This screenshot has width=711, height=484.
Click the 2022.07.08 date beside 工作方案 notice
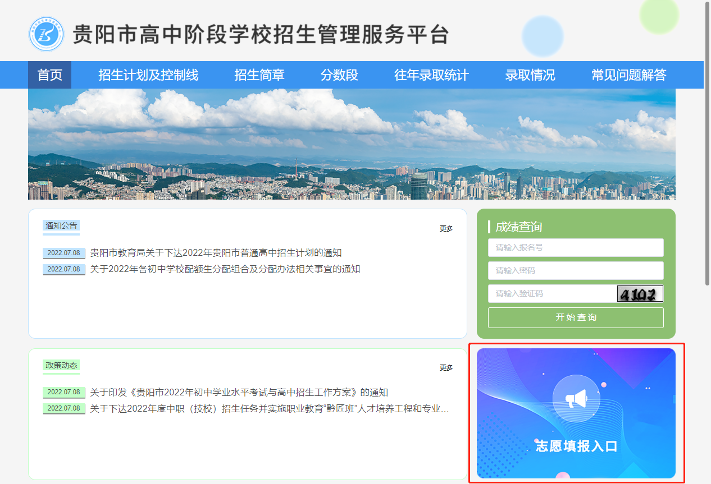pyautogui.click(x=63, y=392)
